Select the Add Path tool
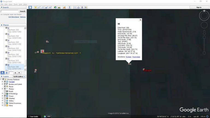Screen dimensions: 210x118 (x=43, y=7)
